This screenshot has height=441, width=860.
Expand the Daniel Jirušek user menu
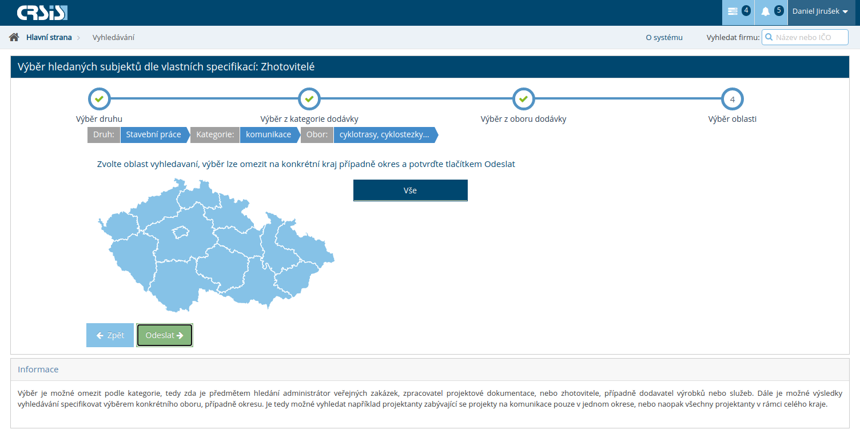[x=820, y=12]
